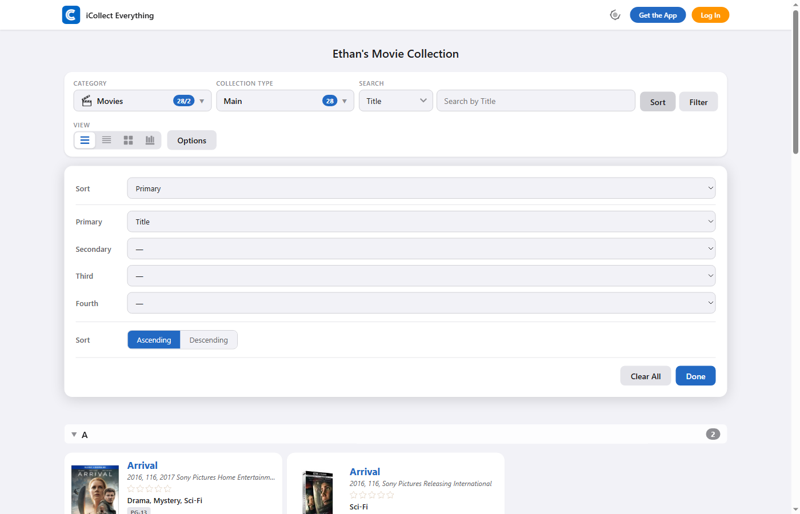Screen dimensions: 800x514
Task: Click the Movies clapperboard category icon
Action: 87,101
